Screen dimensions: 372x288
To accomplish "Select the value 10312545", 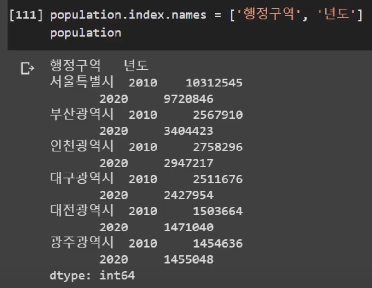I will click(x=214, y=83).
